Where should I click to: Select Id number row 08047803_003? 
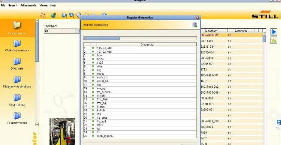click(x=232, y=121)
